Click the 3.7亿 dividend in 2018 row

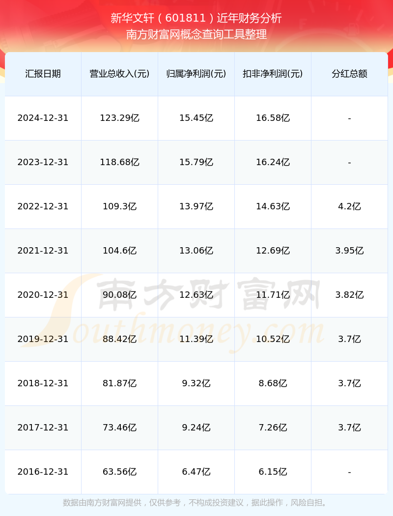(x=350, y=383)
